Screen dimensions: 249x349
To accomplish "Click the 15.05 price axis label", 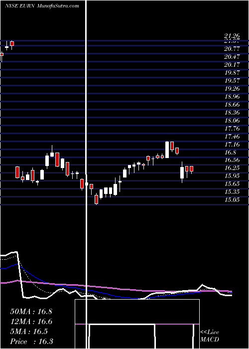I will pyautogui.click(x=232, y=200).
